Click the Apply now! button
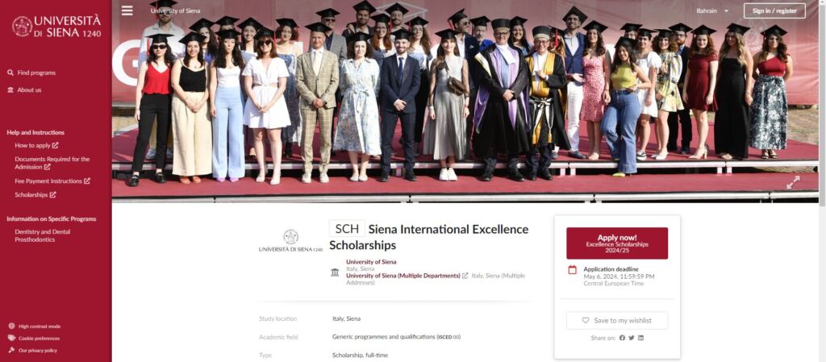The height and width of the screenshot is (362, 826). click(617, 243)
